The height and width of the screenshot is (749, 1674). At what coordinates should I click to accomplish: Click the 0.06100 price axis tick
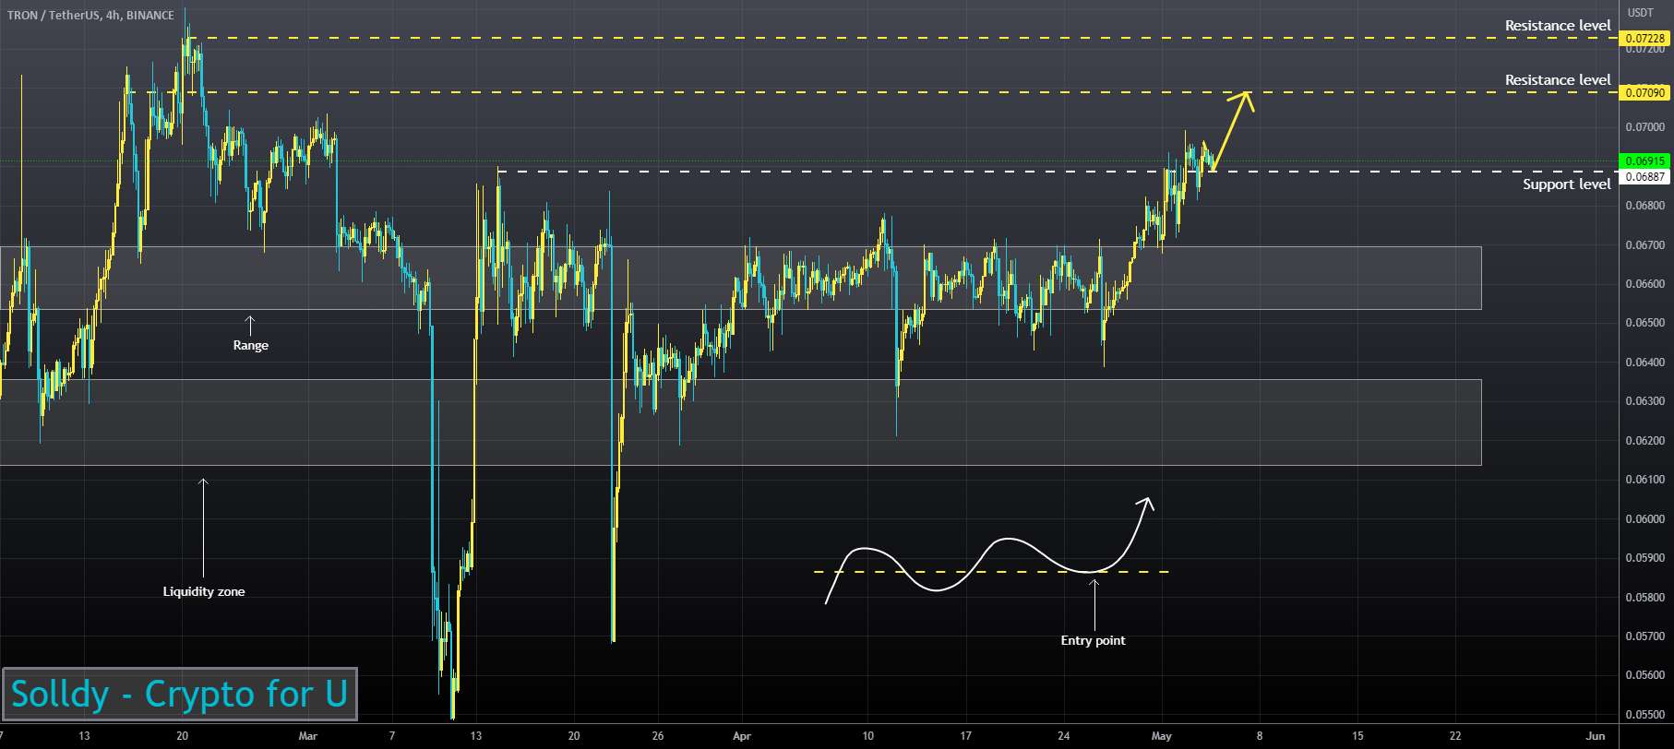[x=1644, y=480]
